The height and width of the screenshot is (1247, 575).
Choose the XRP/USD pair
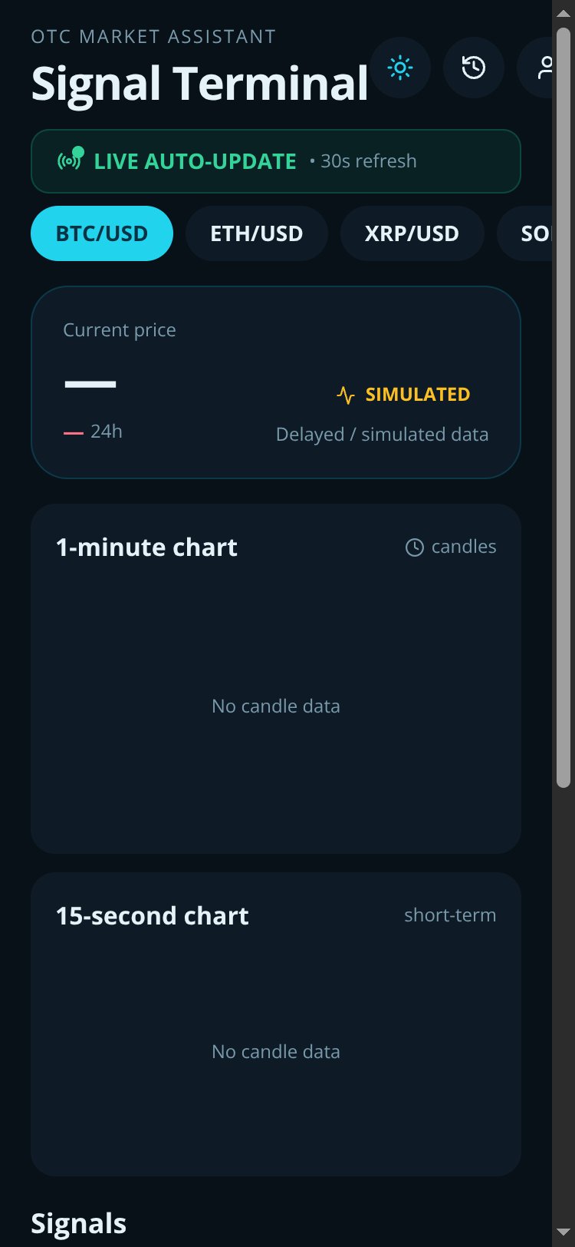[x=412, y=233]
